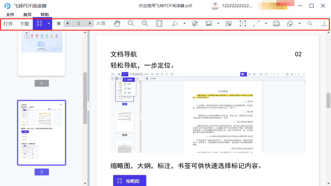Click the Zoom in icon
The width and height of the screenshot is (331, 186).
coord(145,24)
